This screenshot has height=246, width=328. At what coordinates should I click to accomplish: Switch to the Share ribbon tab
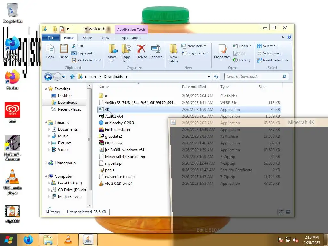pos(87,38)
